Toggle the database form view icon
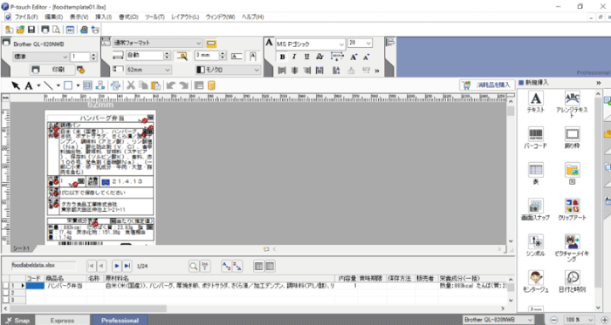The height and width of the screenshot is (325, 611). (270, 266)
